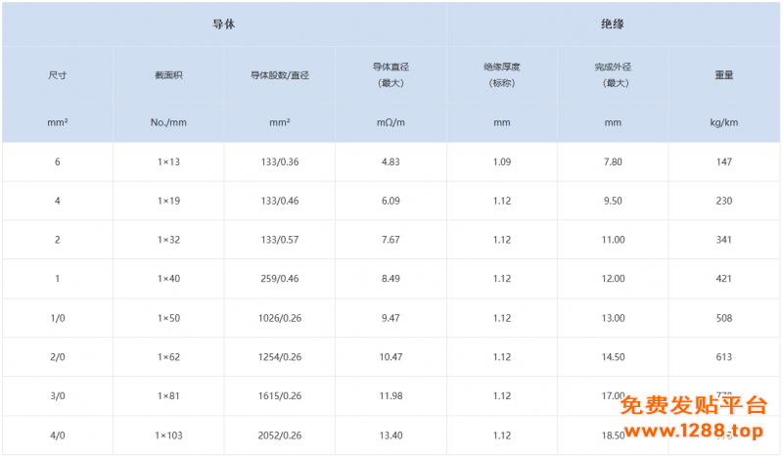Click the '绝缘' group header
Image resolution: width=783 pixels, height=457 pixels.
(613, 23)
